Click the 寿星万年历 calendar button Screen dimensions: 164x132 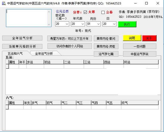click(69, 38)
